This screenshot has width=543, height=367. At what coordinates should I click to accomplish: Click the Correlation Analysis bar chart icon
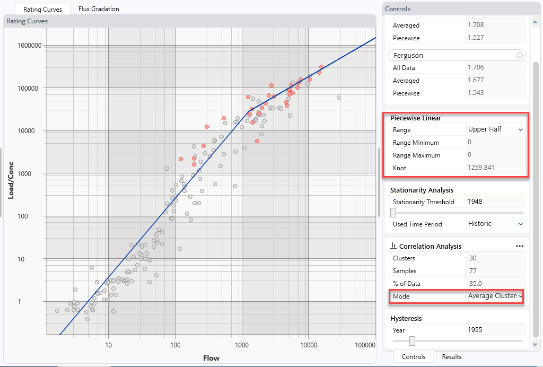[393, 246]
